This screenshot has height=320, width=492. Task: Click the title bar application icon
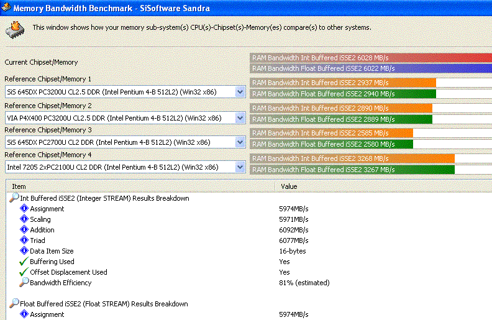click(x=6, y=7)
